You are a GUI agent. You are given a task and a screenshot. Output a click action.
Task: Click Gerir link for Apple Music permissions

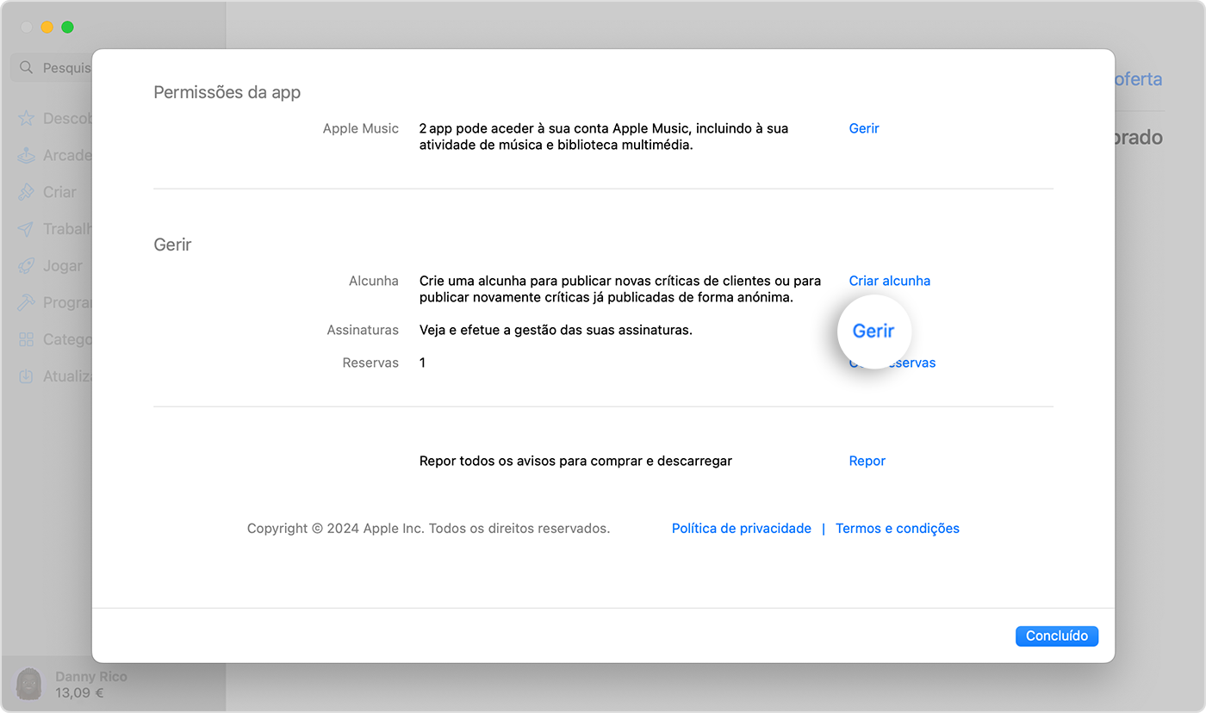tap(864, 128)
